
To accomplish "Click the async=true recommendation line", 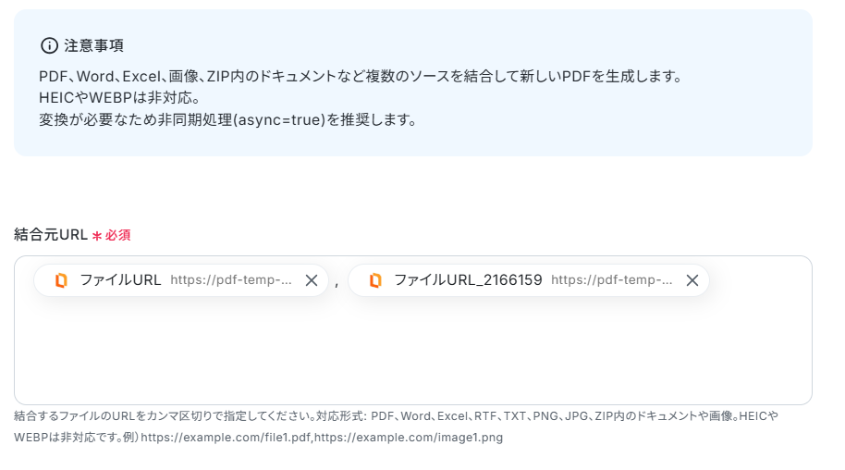I will (227, 119).
